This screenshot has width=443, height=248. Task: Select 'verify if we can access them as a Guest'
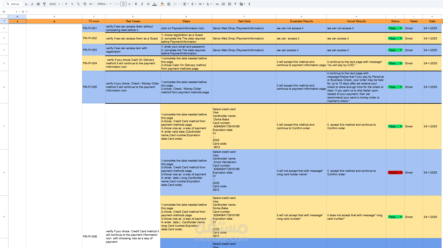coord(133,38)
